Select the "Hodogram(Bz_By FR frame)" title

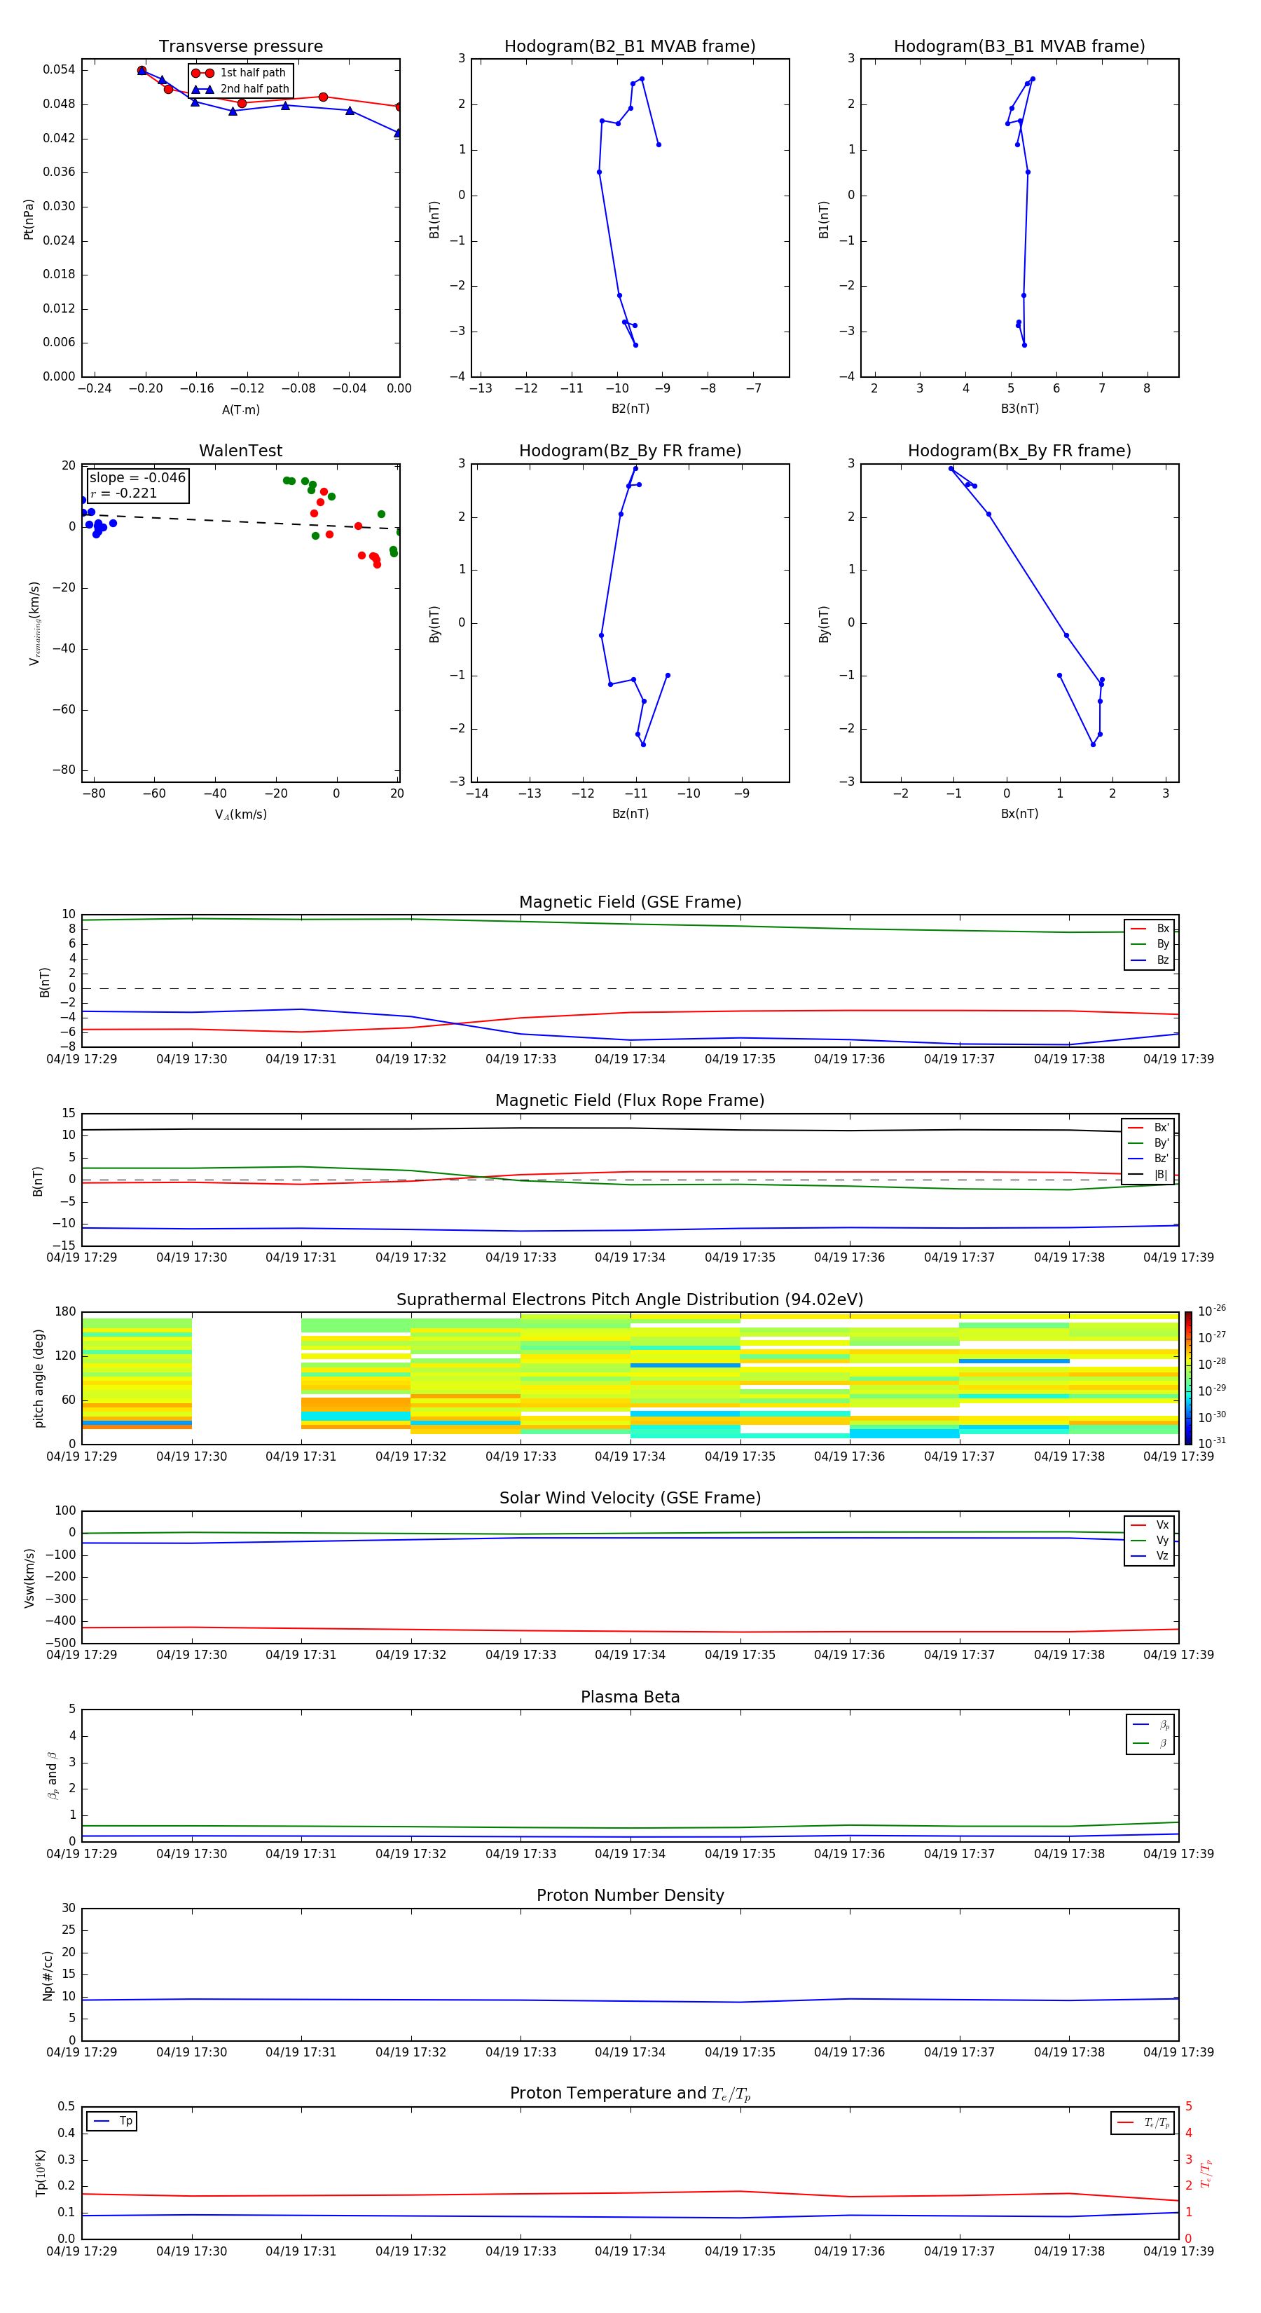629,451
